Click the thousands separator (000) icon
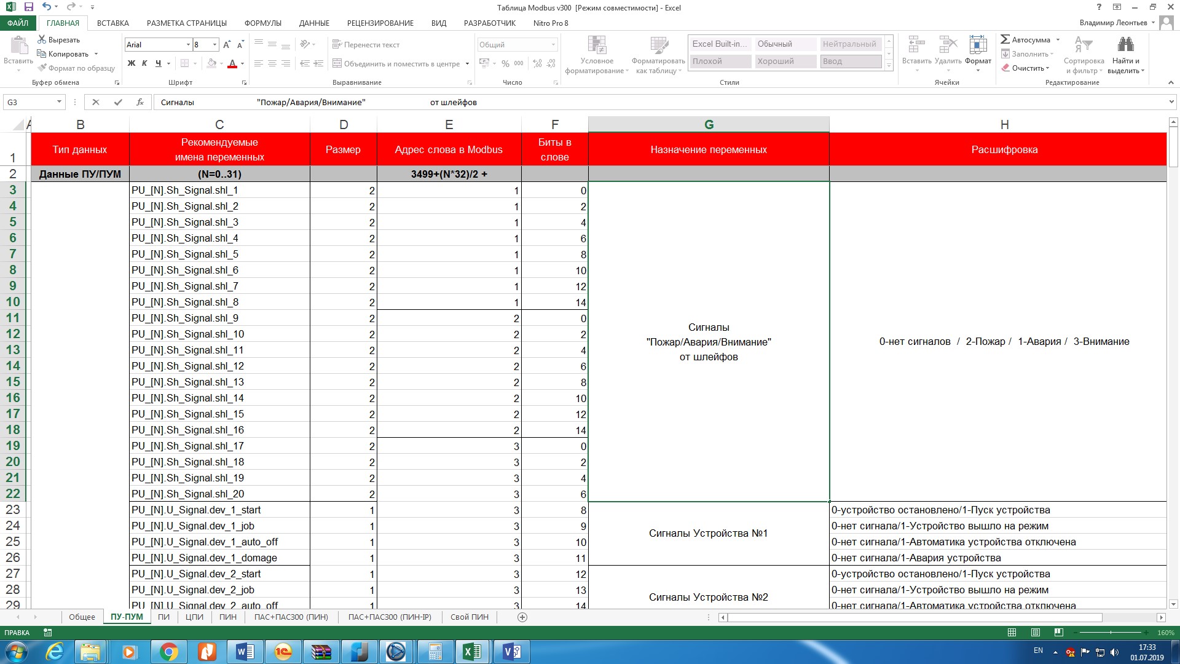Screen dimensions: 1180x664 click(x=519, y=63)
